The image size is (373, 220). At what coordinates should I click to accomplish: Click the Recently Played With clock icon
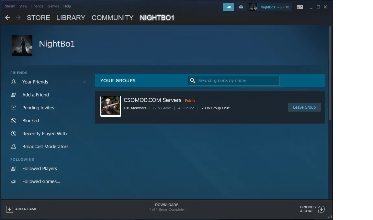[x=14, y=134]
